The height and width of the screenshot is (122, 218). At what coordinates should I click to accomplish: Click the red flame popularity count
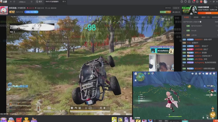(x=31, y=8)
